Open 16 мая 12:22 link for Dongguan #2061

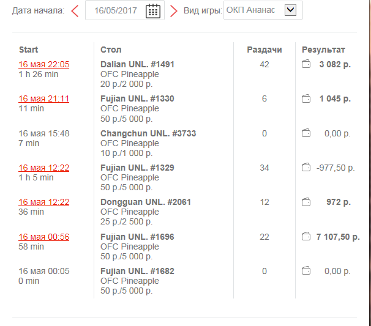click(43, 202)
